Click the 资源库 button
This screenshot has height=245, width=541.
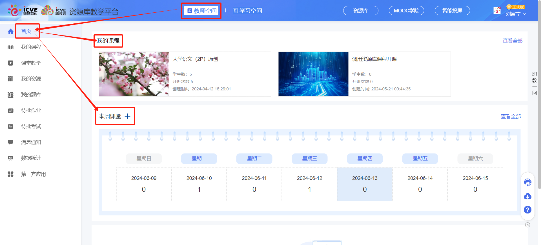[x=361, y=11]
